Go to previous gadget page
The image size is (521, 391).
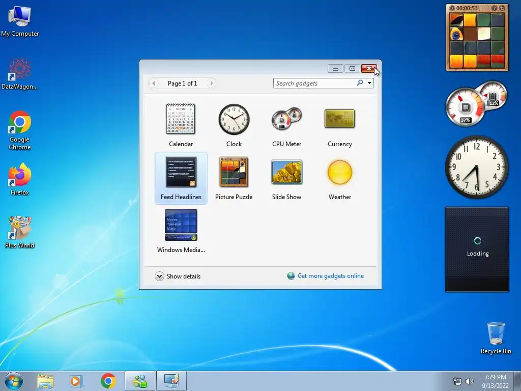point(154,83)
